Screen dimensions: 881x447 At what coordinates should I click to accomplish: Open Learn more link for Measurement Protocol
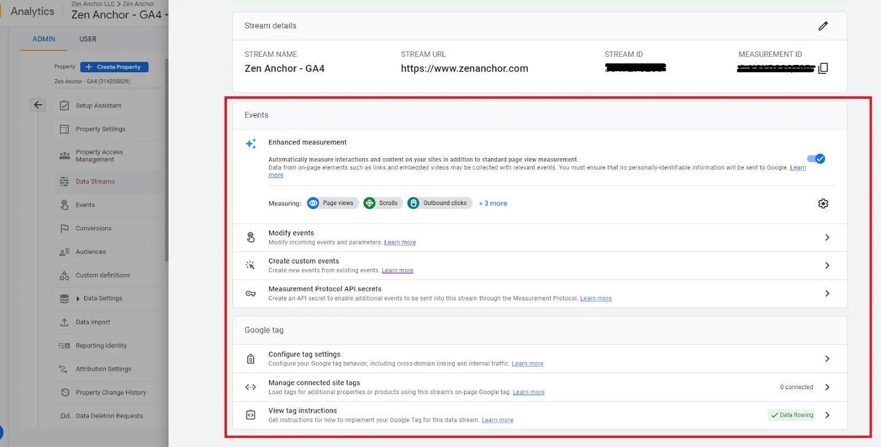596,298
